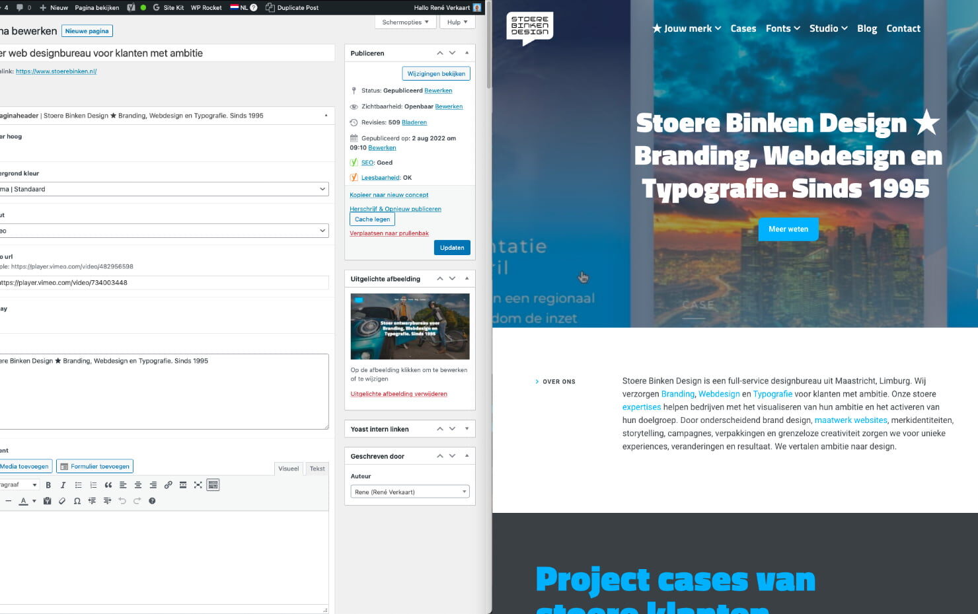
Task: Apply italic formatting in editor
Action: 63,485
